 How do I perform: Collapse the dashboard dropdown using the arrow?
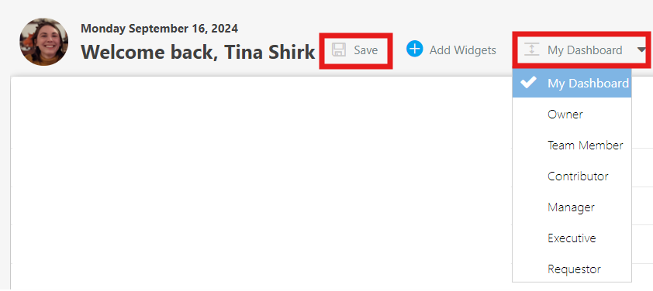click(641, 50)
